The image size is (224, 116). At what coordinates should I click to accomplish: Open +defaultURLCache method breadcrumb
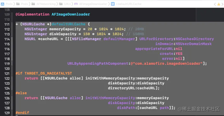point(129,4)
